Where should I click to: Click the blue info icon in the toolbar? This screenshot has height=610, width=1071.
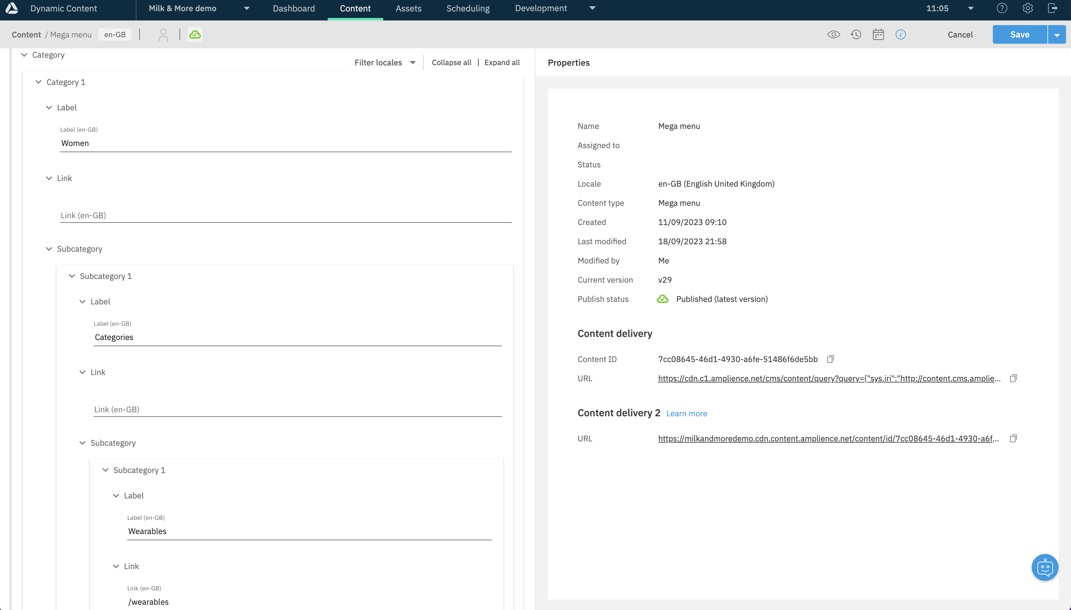[x=901, y=34]
